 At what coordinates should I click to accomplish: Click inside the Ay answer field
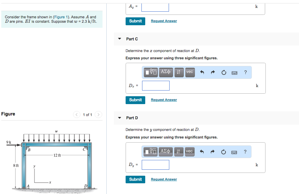155,7
